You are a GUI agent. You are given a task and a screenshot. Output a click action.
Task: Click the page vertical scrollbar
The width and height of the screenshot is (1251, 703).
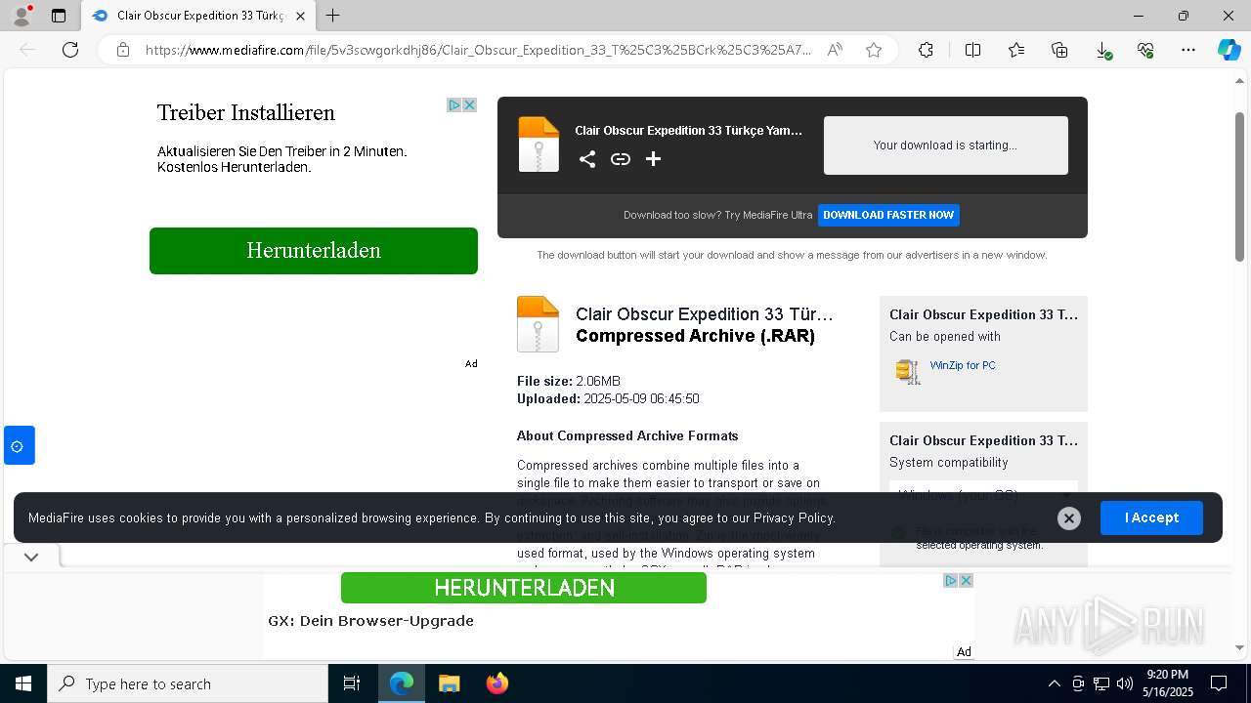[1240, 186]
